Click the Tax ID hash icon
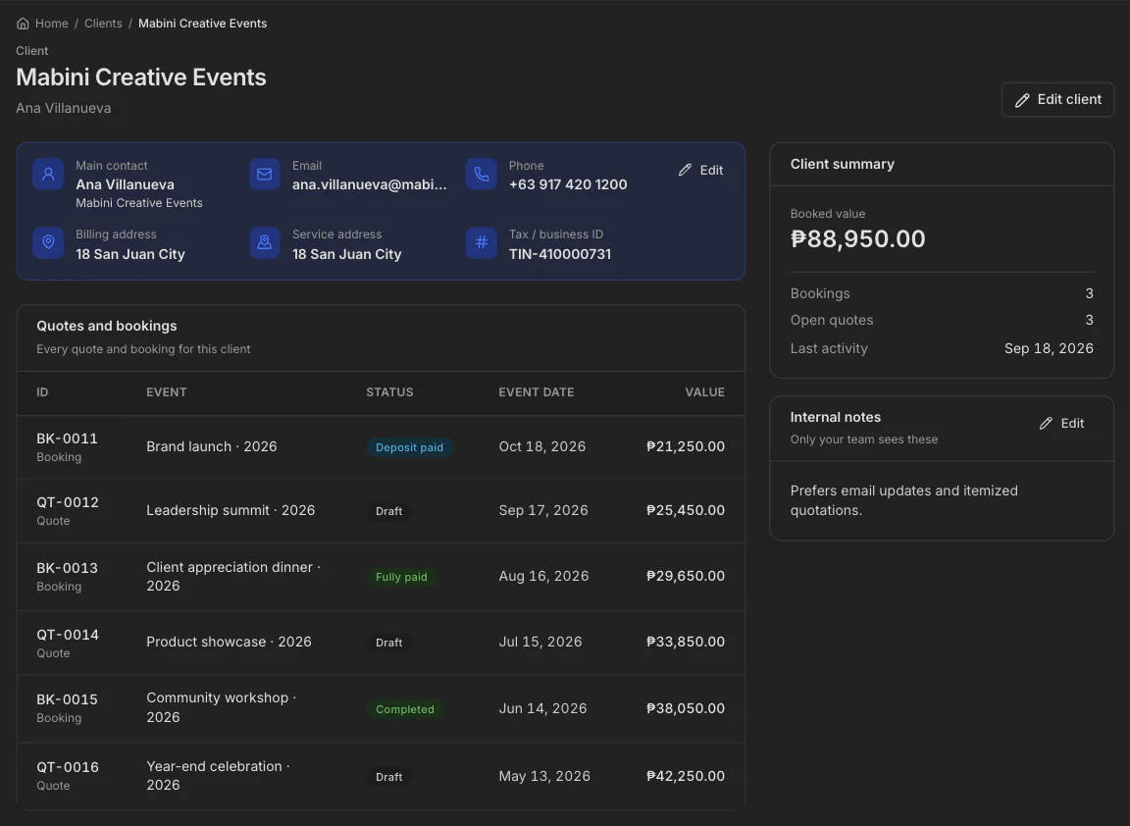Viewport: 1130px width, 826px height. click(482, 242)
